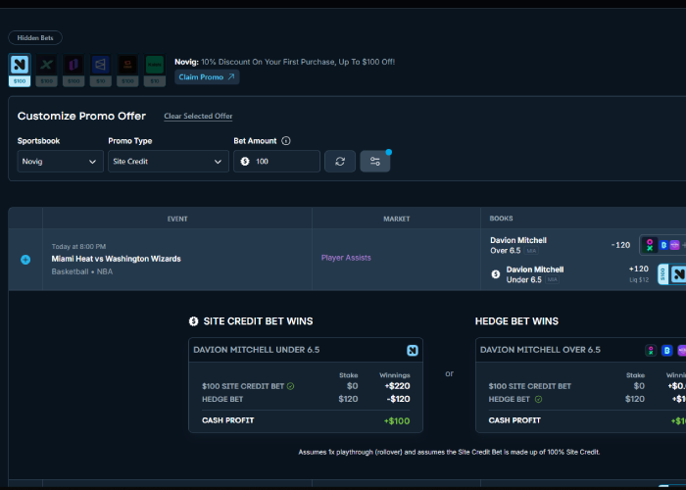This screenshot has width=686, height=490.
Task: Click the O X book icon in Over 6.5 card header
Action: pyautogui.click(x=651, y=351)
